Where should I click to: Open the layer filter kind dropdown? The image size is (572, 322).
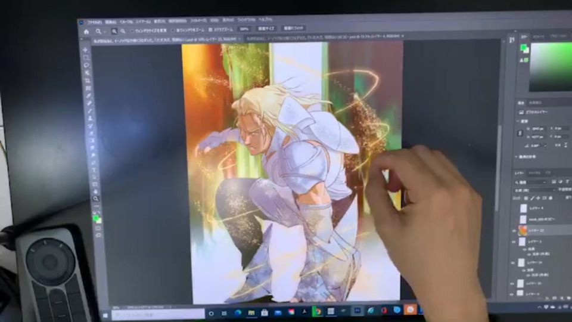point(530,182)
